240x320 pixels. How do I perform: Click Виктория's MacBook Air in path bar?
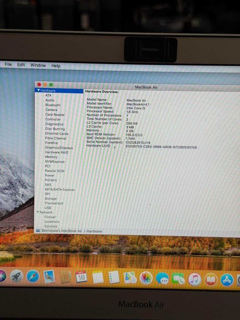pyautogui.click(x=62, y=231)
